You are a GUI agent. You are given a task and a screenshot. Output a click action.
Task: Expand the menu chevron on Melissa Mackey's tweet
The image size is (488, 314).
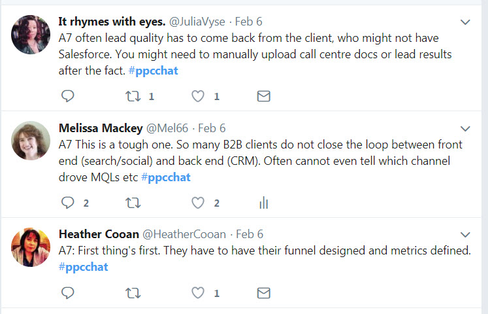coord(465,129)
